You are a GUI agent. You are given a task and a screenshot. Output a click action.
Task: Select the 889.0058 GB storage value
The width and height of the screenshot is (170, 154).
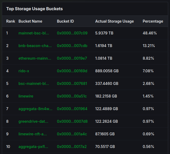click(107, 71)
